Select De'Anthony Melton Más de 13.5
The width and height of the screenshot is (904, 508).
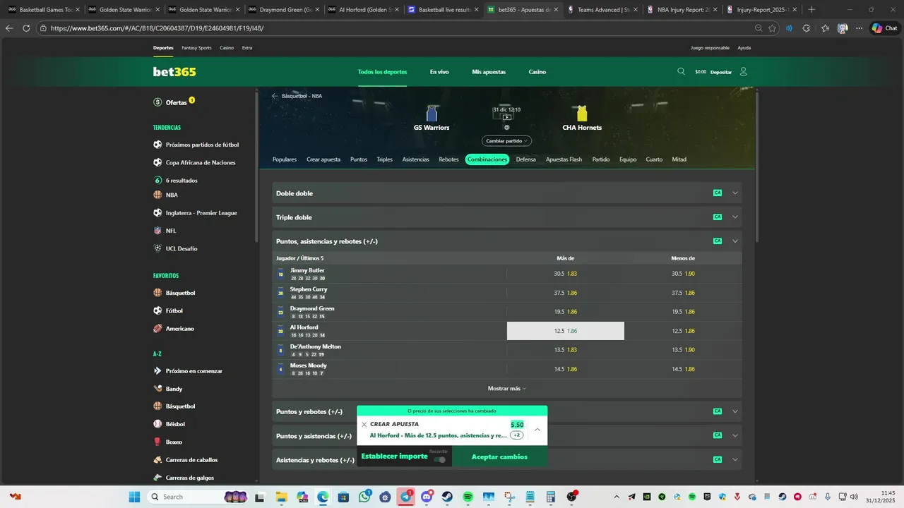tap(566, 350)
